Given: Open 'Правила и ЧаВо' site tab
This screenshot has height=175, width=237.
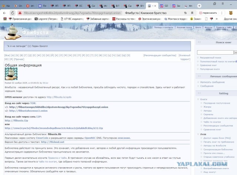Looking at the screenshot, I should click(224, 27).
